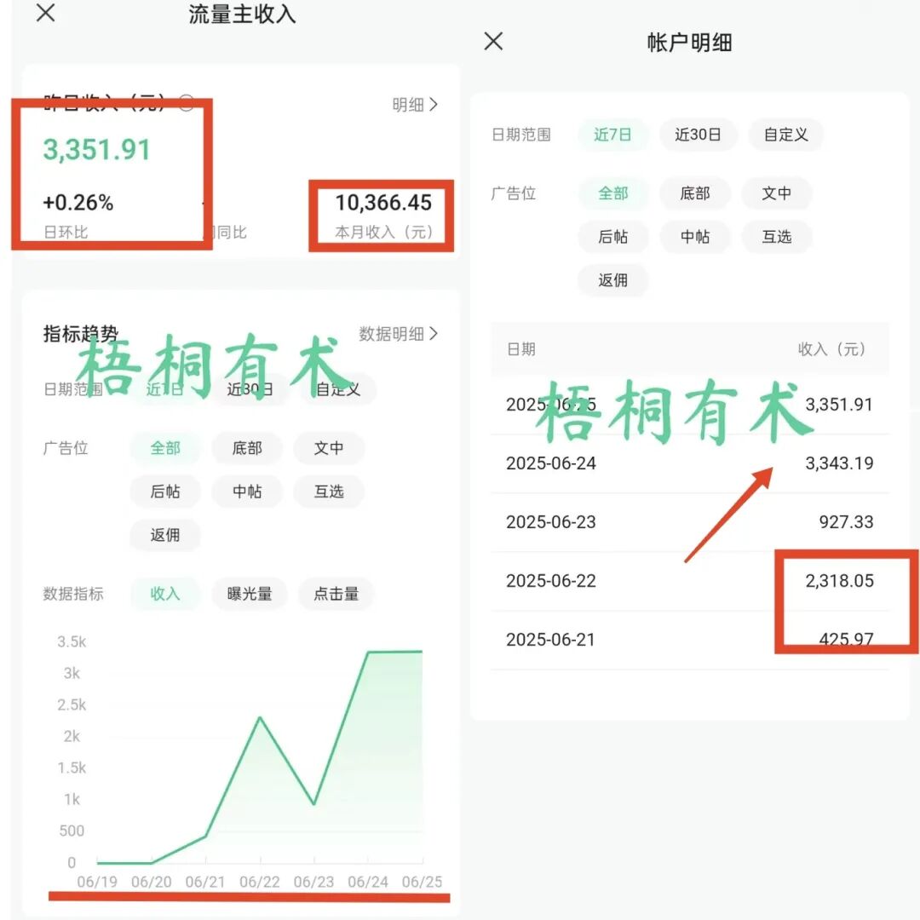The image size is (920, 920).
Task: Choose 收入 as the data metric
Action: (165, 594)
